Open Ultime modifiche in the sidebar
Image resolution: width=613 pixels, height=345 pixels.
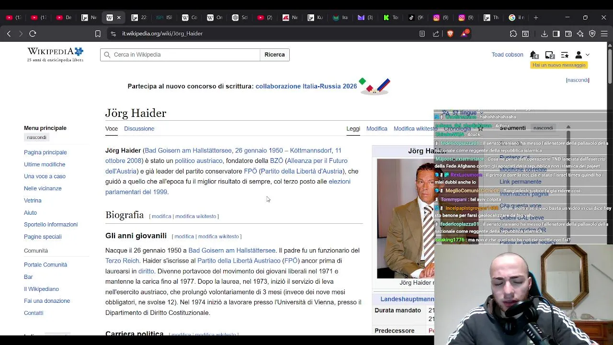pos(45,164)
